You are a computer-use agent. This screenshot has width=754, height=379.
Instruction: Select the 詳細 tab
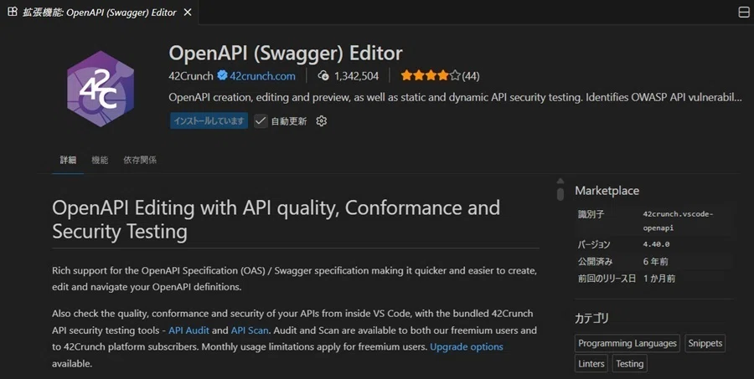[68, 160]
